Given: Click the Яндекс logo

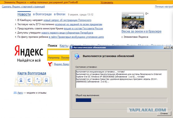Looking at the screenshot, I should pos(29,51).
